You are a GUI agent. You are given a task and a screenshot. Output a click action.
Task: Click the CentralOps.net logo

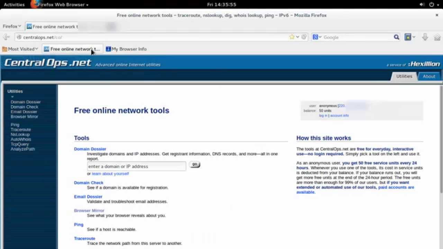(x=48, y=63)
